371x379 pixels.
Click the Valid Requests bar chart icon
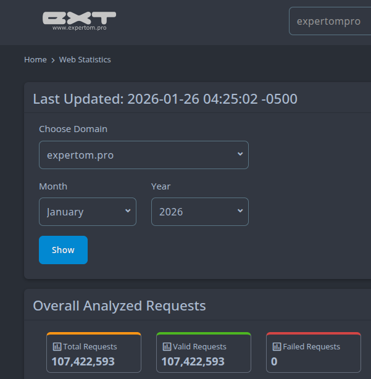[x=167, y=347]
